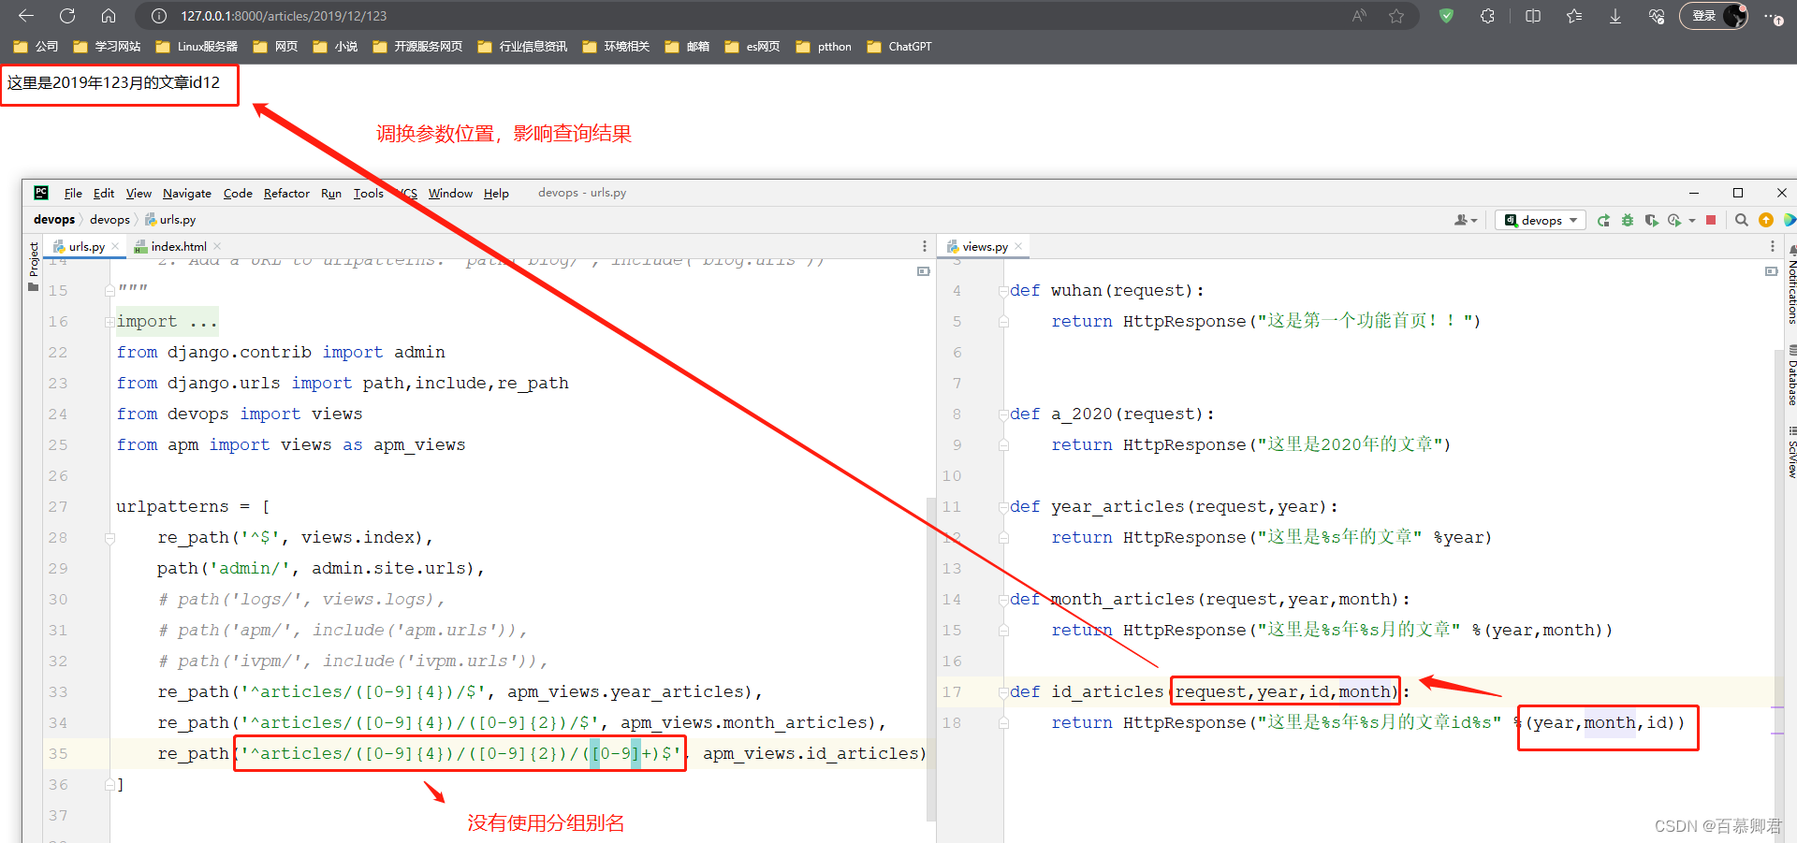
Task: Expand profiler run options arrow
Action: [1692, 221]
